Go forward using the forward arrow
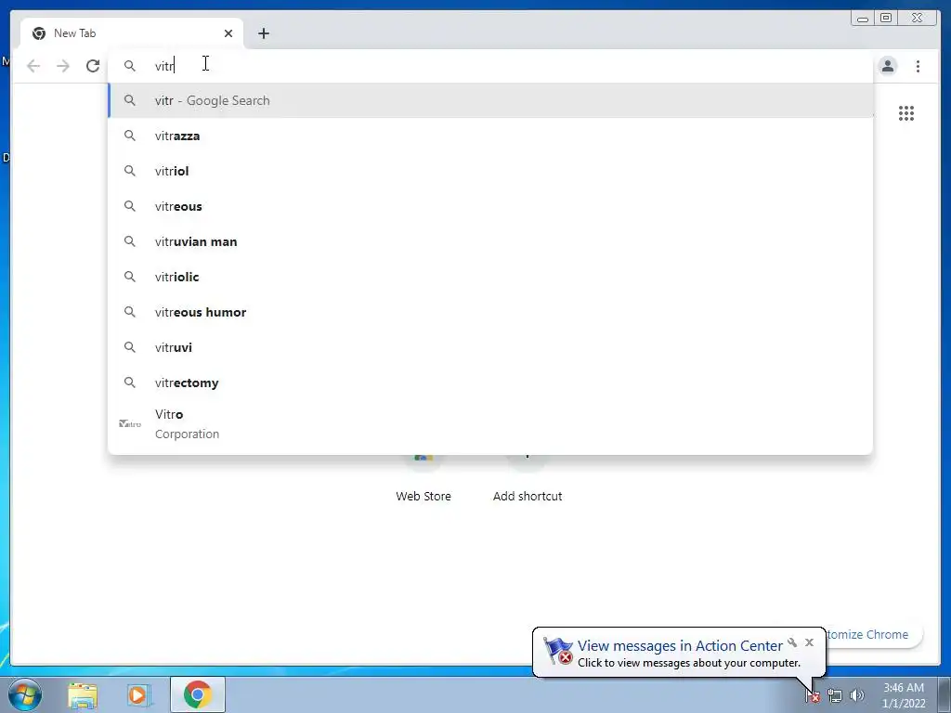 pyautogui.click(x=63, y=66)
